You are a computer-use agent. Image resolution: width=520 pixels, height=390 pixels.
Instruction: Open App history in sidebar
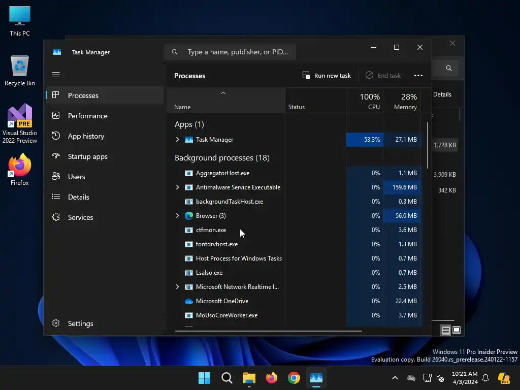[105, 136]
